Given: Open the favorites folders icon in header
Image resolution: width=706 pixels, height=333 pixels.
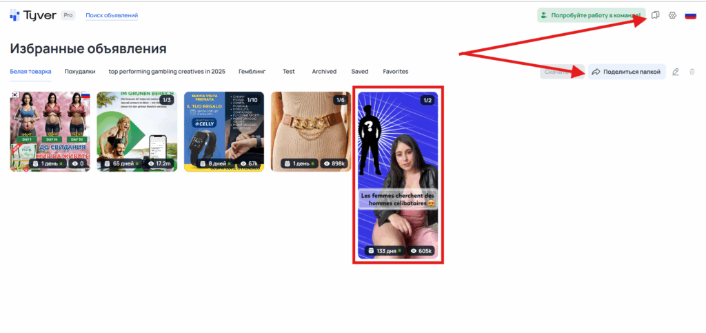Looking at the screenshot, I should tap(656, 15).
